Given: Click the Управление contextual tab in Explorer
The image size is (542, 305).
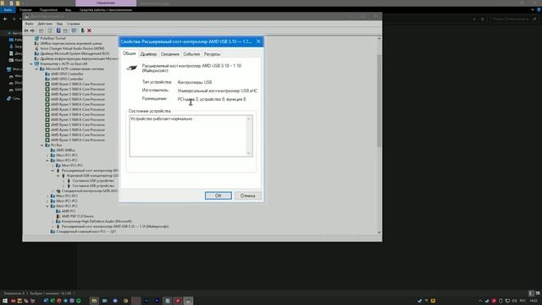Looking at the screenshot, I should 106,3.
